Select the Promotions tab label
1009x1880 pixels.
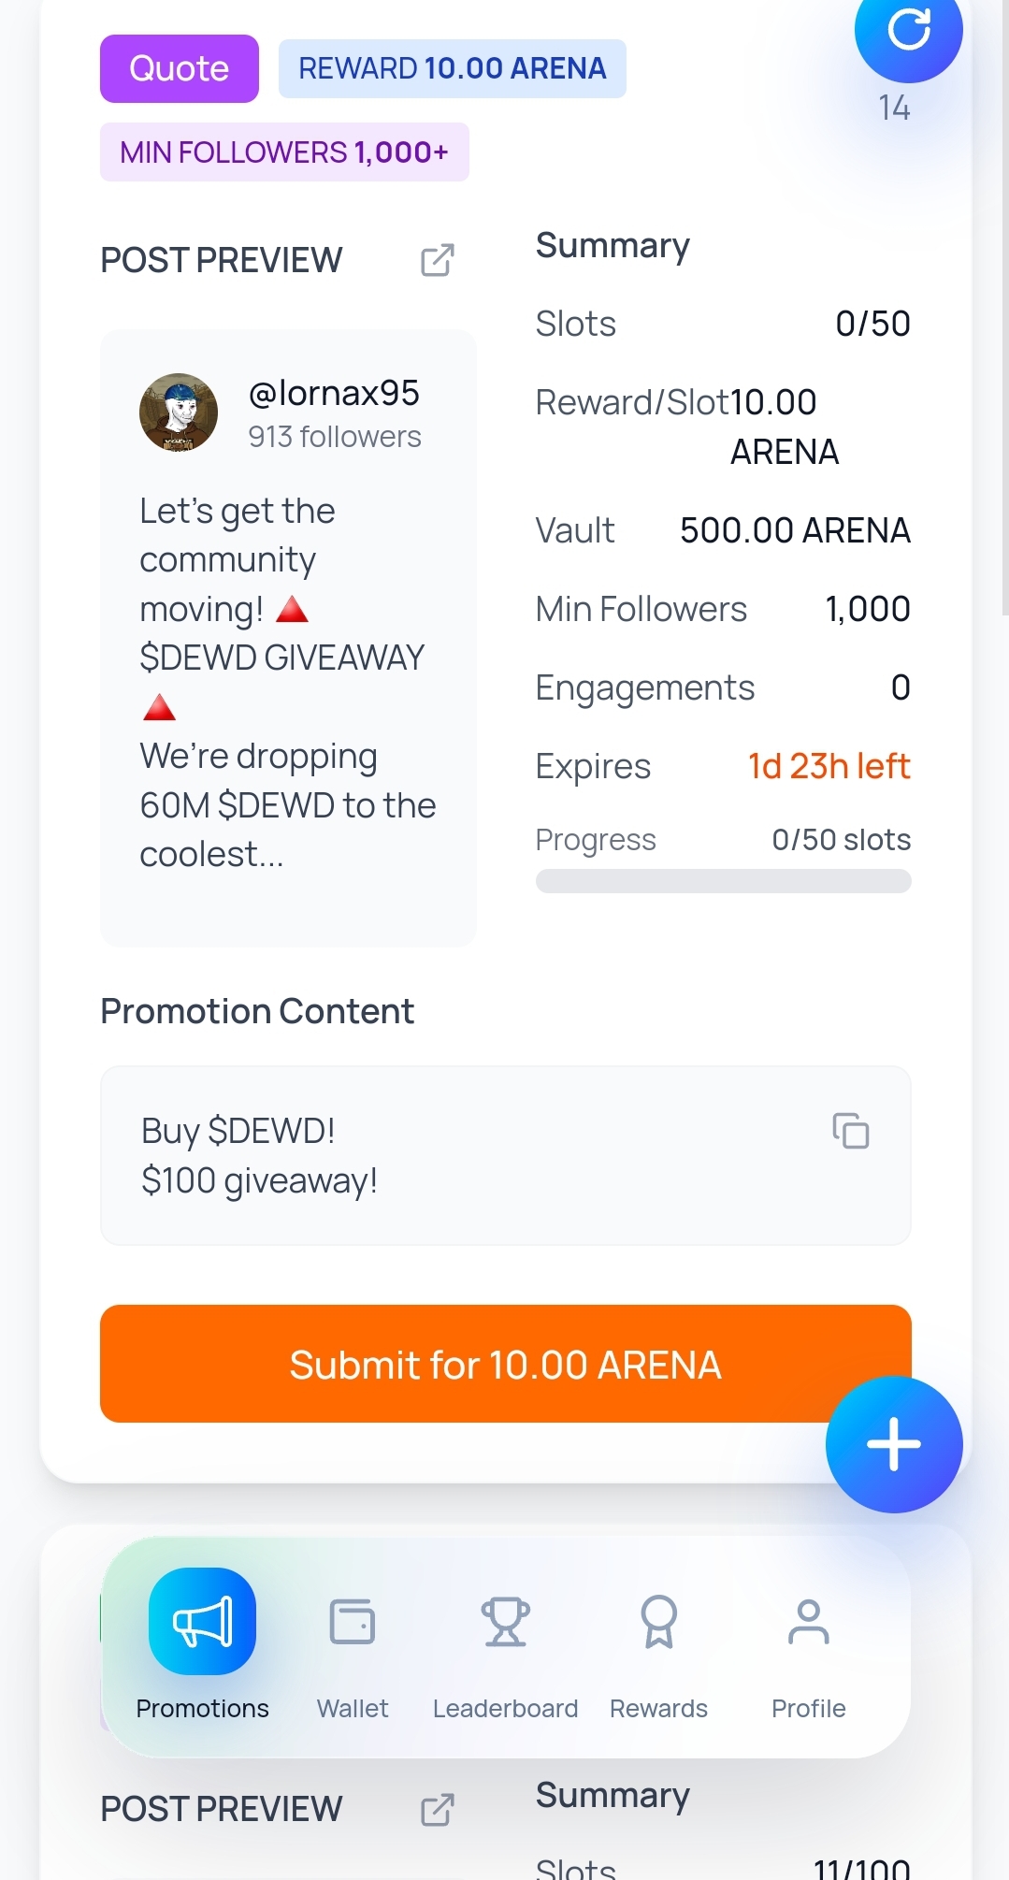click(x=202, y=1708)
